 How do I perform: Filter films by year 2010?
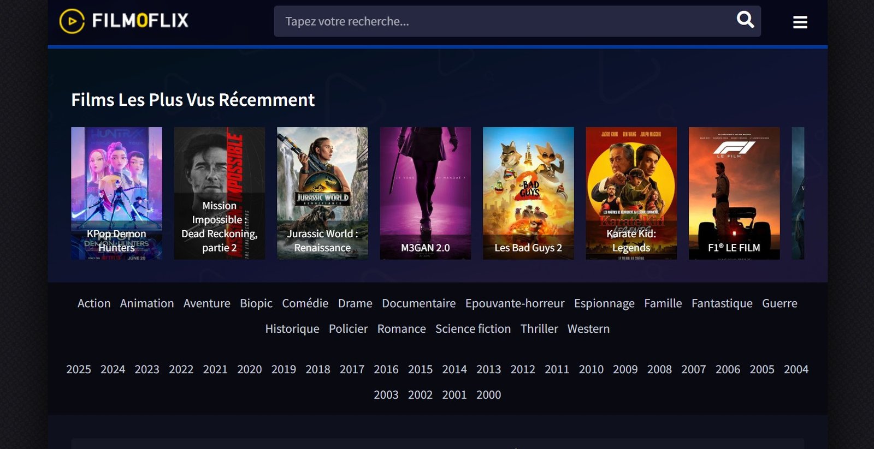coord(592,369)
